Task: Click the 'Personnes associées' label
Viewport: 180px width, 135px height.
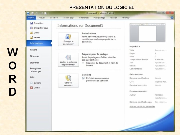Action: click(138, 91)
